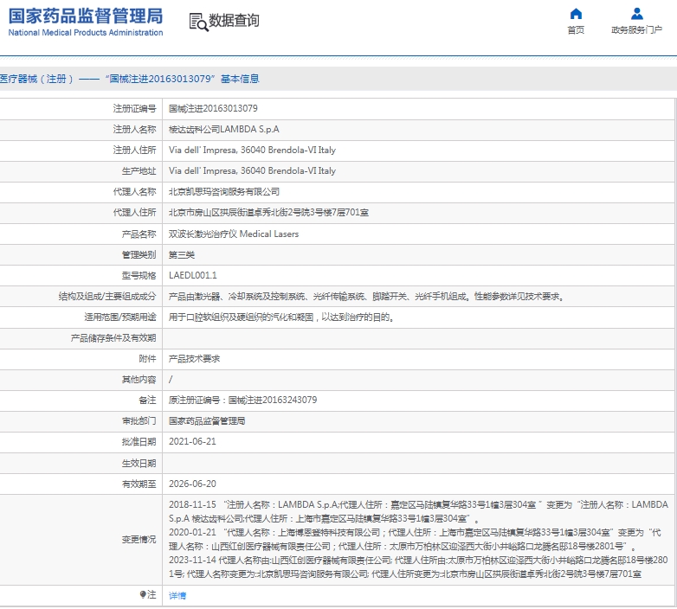677x609 pixels.
Task: Click the 首页 text link
Action: click(x=576, y=29)
